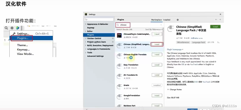Click the Language Pack tag

click(199, 42)
